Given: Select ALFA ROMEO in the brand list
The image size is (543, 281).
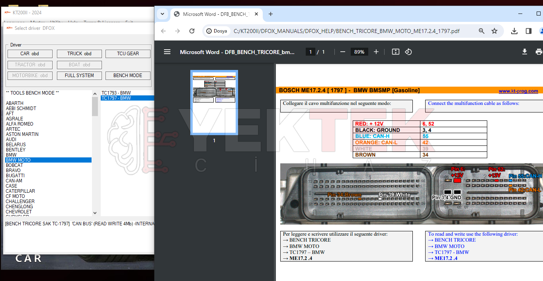Looking at the screenshot, I should coord(48,124).
